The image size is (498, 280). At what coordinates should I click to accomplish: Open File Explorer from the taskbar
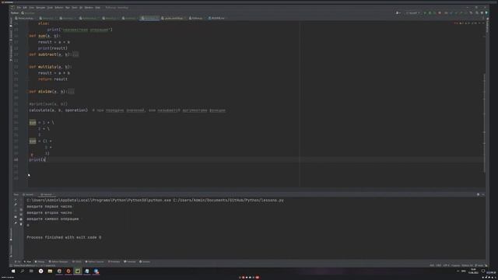click(x=50, y=271)
